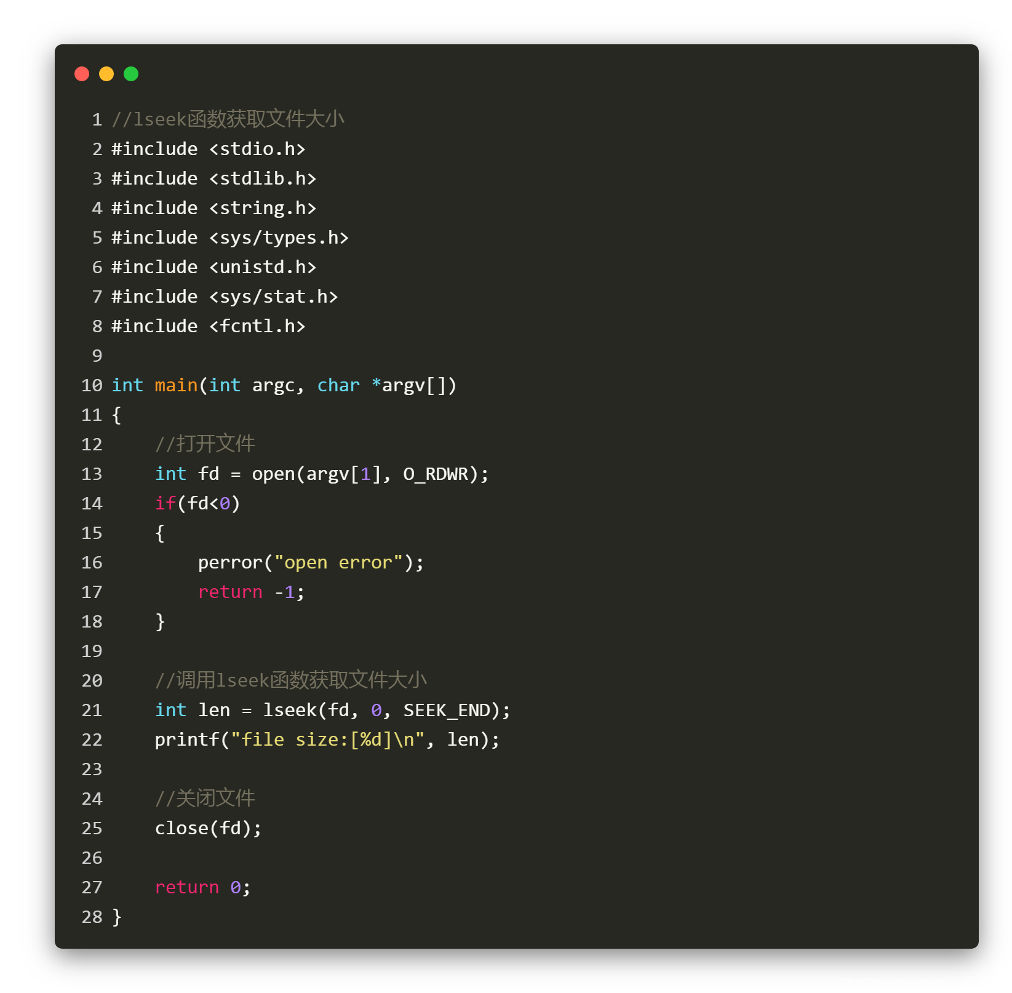The width and height of the screenshot is (1012, 993).
Task: Click 'open(argv[1], O_RDWR);' call
Action: (x=370, y=474)
